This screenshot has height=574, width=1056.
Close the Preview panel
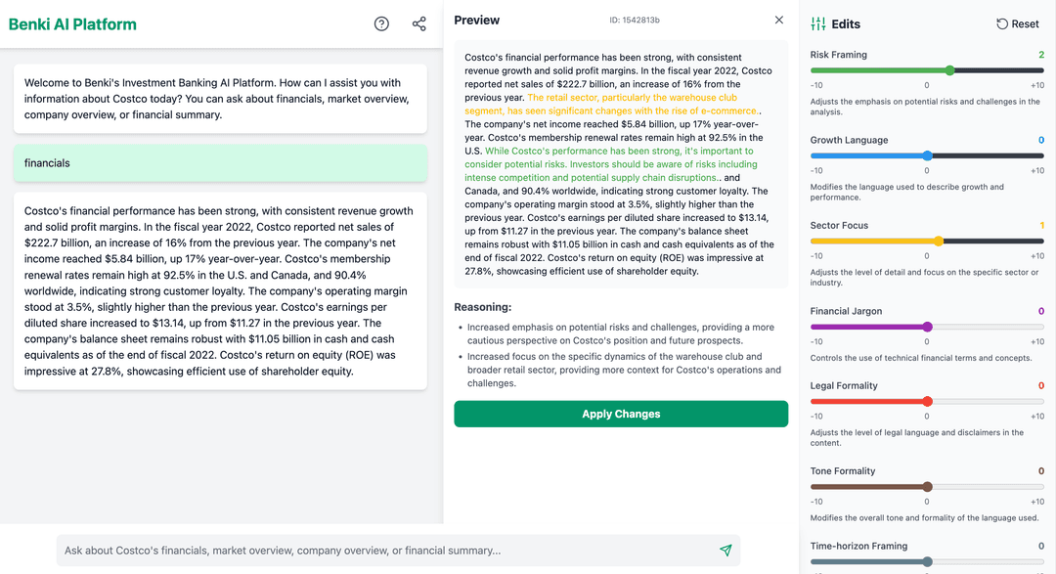tap(779, 20)
